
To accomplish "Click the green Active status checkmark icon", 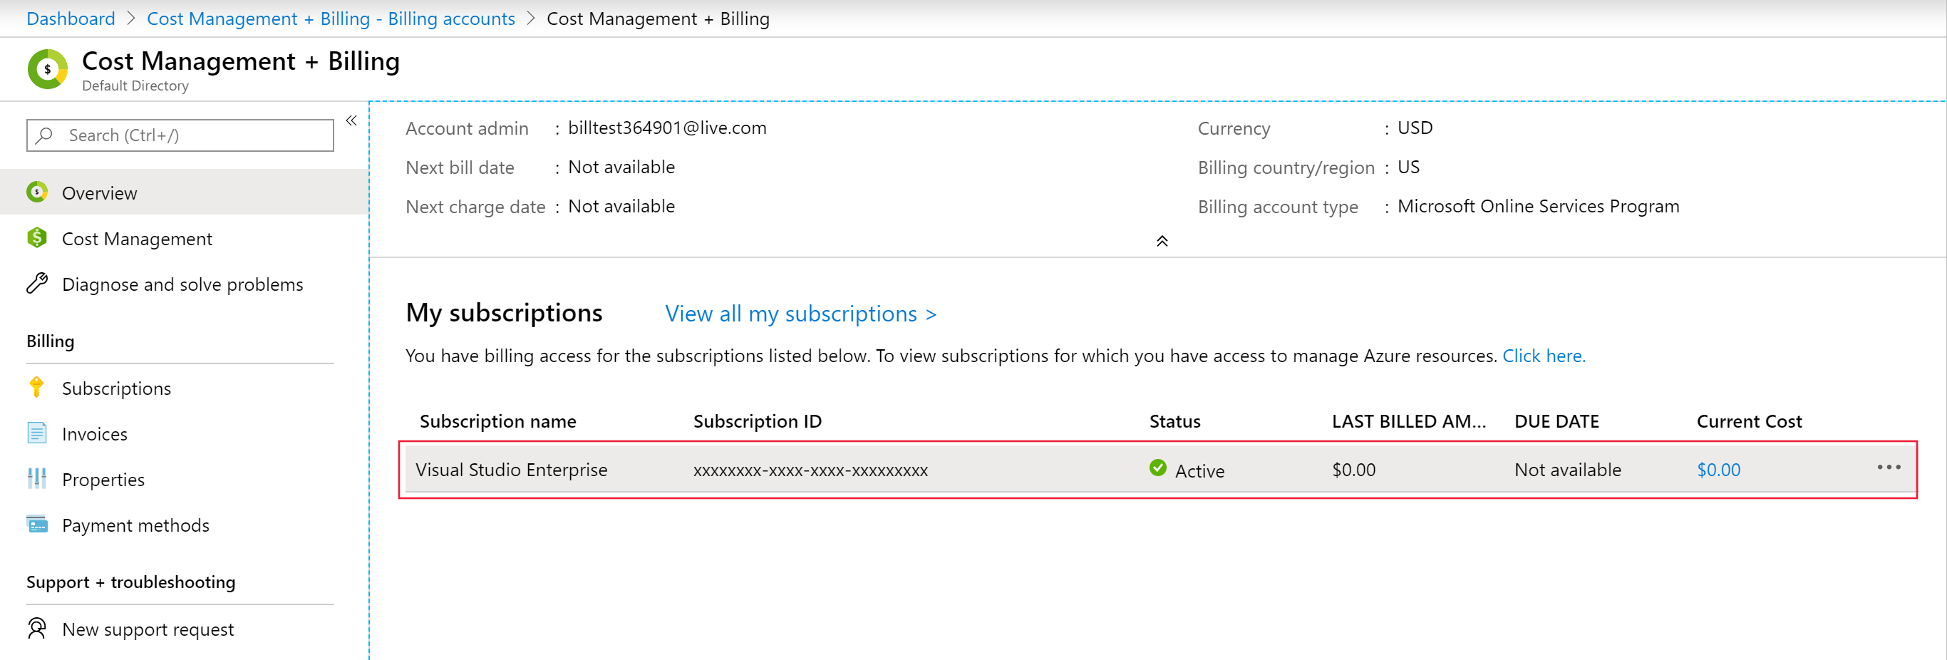I will coord(1157,469).
